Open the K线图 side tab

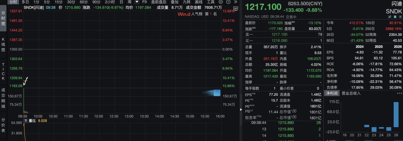tap(3, 45)
